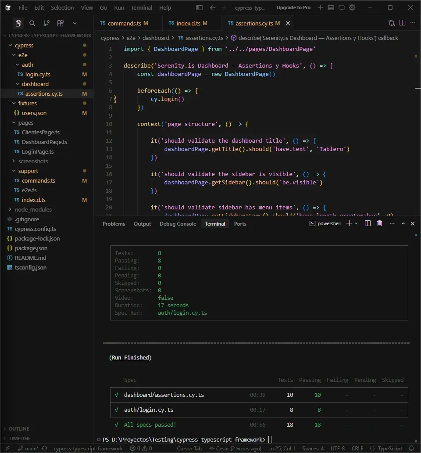The width and height of the screenshot is (421, 453).
Task: Synchronize changes icon in status bar
Action: click(44, 448)
